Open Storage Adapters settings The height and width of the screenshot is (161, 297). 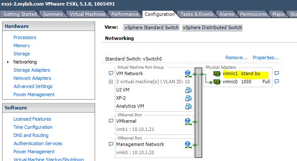(x=32, y=70)
